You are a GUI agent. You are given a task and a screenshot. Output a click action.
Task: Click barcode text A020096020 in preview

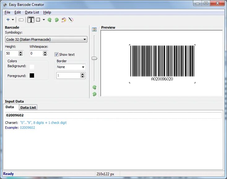[x=162, y=79]
